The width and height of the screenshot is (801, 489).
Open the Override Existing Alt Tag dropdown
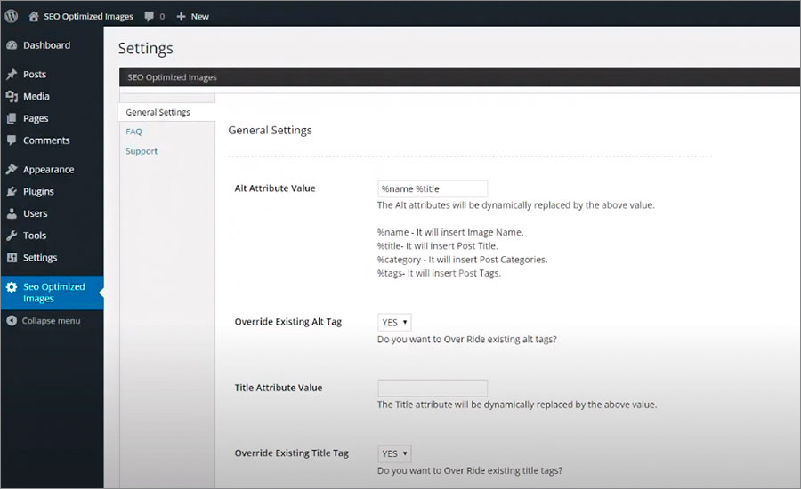coord(394,322)
